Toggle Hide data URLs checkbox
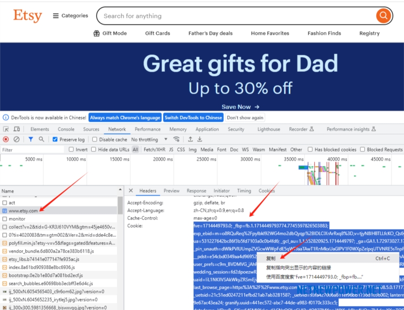 (93, 149)
